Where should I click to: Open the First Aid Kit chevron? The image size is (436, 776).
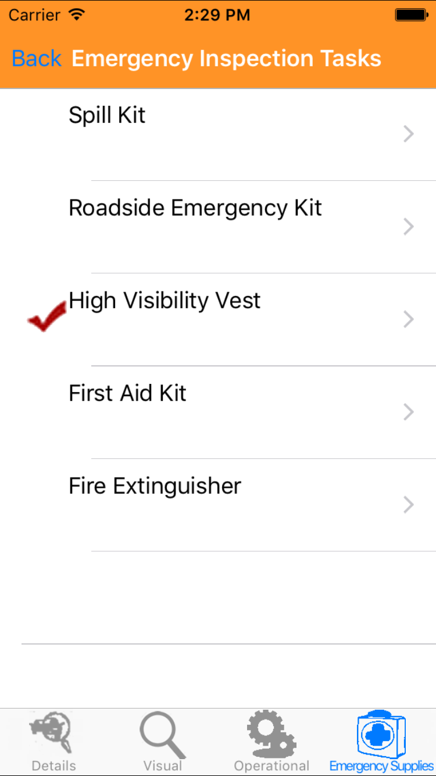pyautogui.click(x=409, y=412)
